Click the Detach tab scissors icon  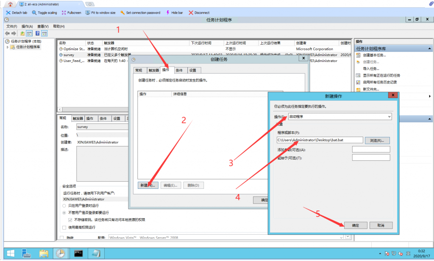8,13
